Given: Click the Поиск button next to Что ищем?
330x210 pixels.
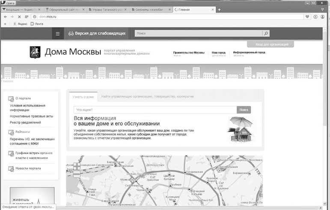Looking at the screenshot, I should click(x=244, y=110).
